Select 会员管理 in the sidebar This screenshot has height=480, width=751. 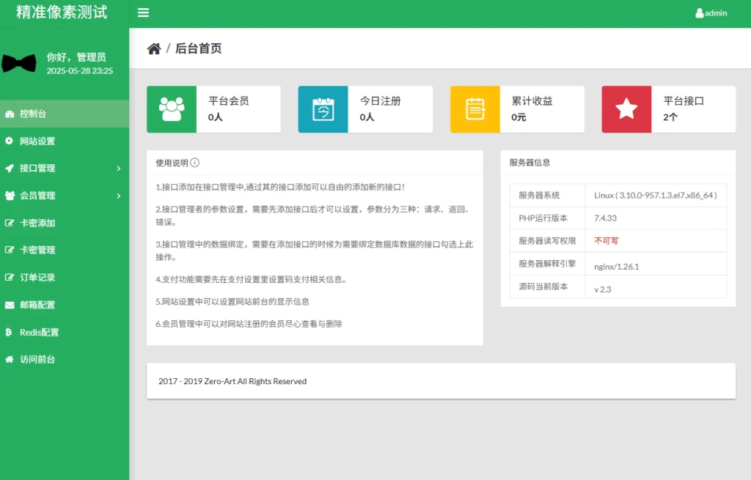(x=65, y=196)
